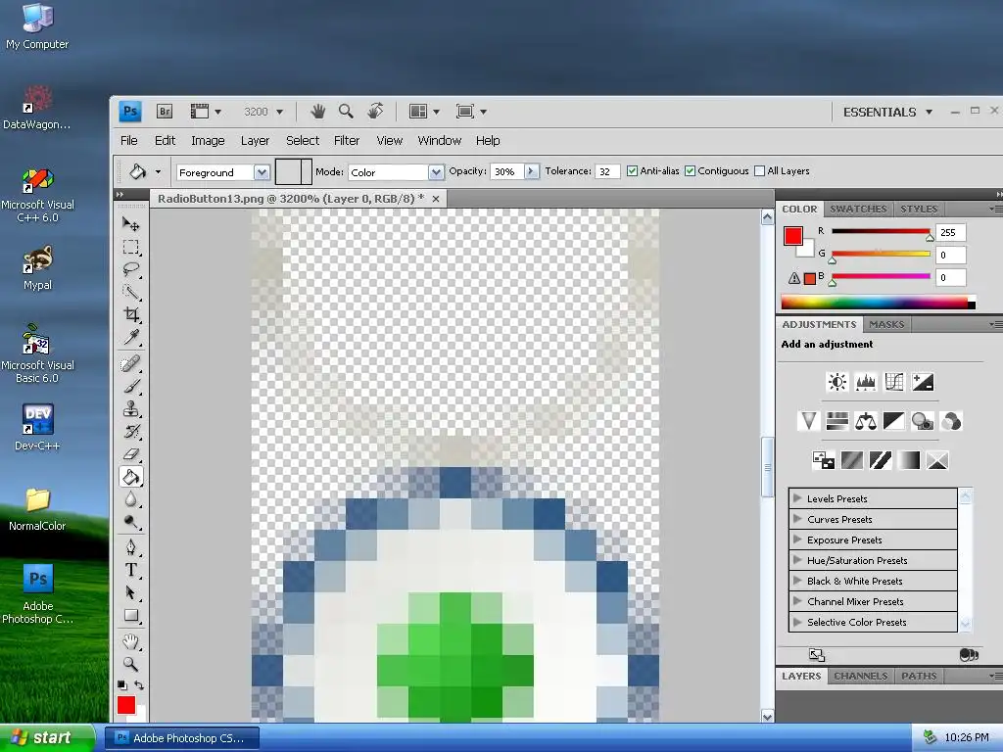Screen dimensions: 1003x752
Task: Select the History Brush tool
Action: point(131,432)
